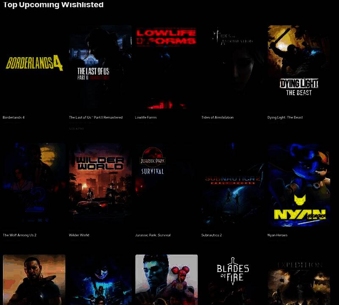
Task: Click the "Jurassic Park: Survival" title link
Action: pos(153,235)
